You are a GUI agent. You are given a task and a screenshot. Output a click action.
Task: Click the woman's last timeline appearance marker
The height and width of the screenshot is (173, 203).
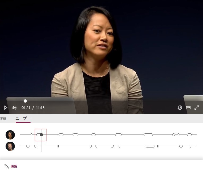189,135
